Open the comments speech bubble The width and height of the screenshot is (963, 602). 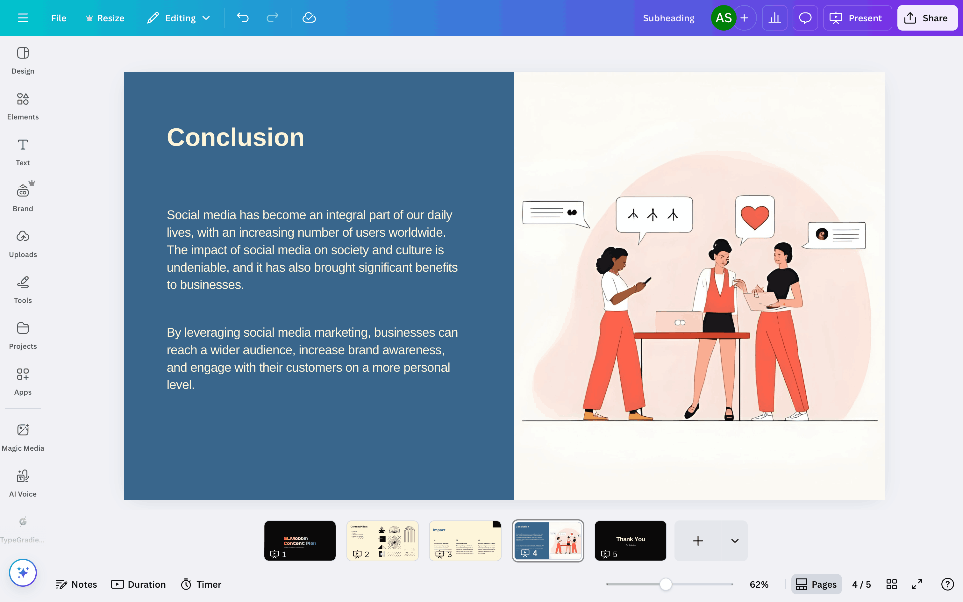pyautogui.click(x=805, y=18)
